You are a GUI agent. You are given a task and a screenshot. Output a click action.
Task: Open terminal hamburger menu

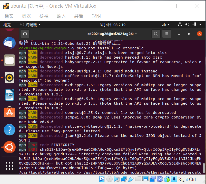click(x=167, y=34)
